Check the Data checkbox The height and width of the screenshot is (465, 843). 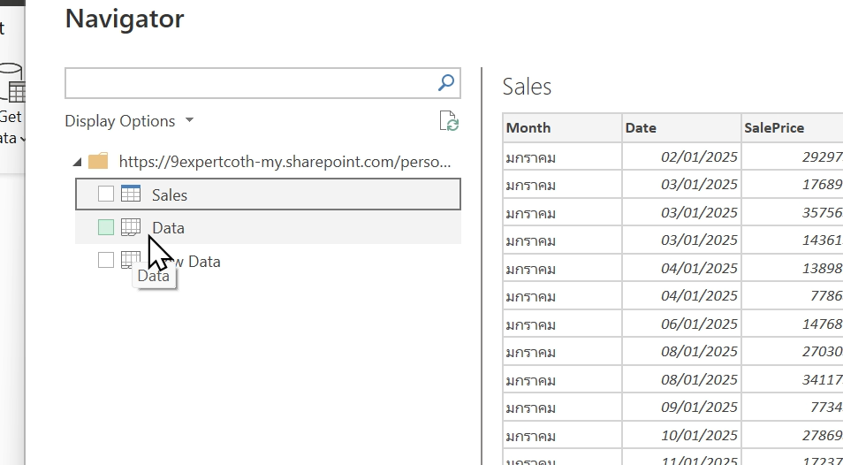coord(106,227)
